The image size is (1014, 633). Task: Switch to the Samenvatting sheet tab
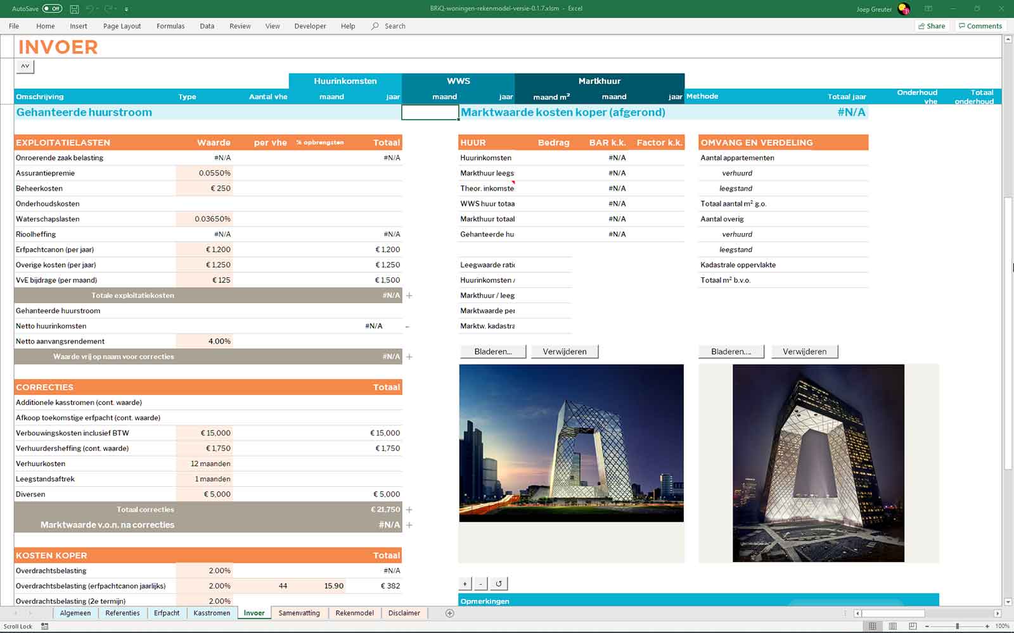[x=299, y=613]
